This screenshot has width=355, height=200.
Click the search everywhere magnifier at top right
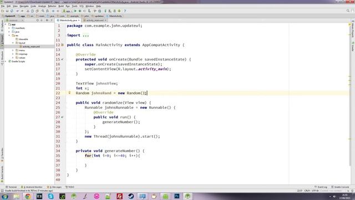tap(348, 11)
